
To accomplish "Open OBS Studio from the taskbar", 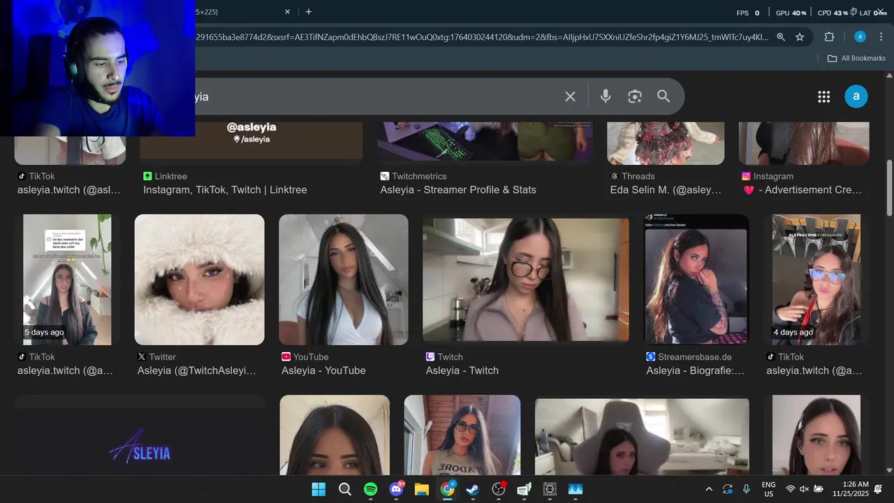I will pos(499,489).
